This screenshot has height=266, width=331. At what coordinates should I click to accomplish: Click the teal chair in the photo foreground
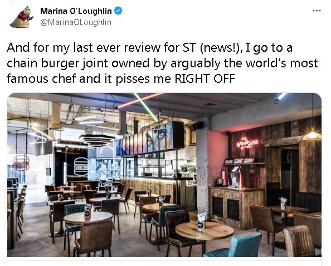(235, 246)
